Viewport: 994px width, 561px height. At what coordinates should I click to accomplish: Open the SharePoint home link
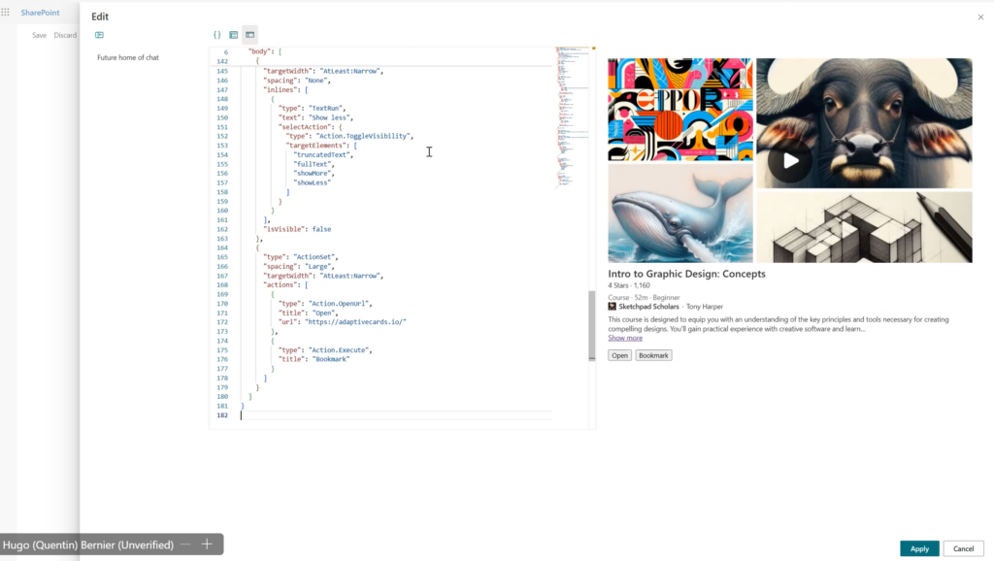point(40,13)
